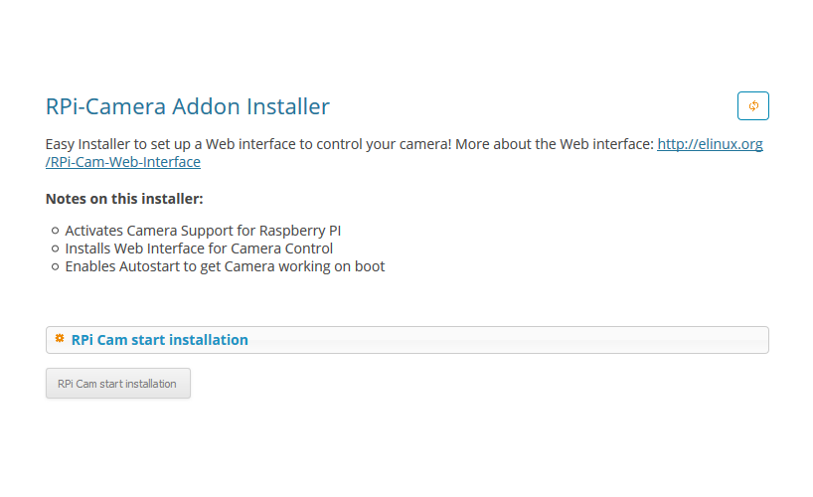Image resolution: width=813 pixels, height=497 pixels.
Task: Select the Installs Web Interface for Camera Control item
Action: (199, 248)
